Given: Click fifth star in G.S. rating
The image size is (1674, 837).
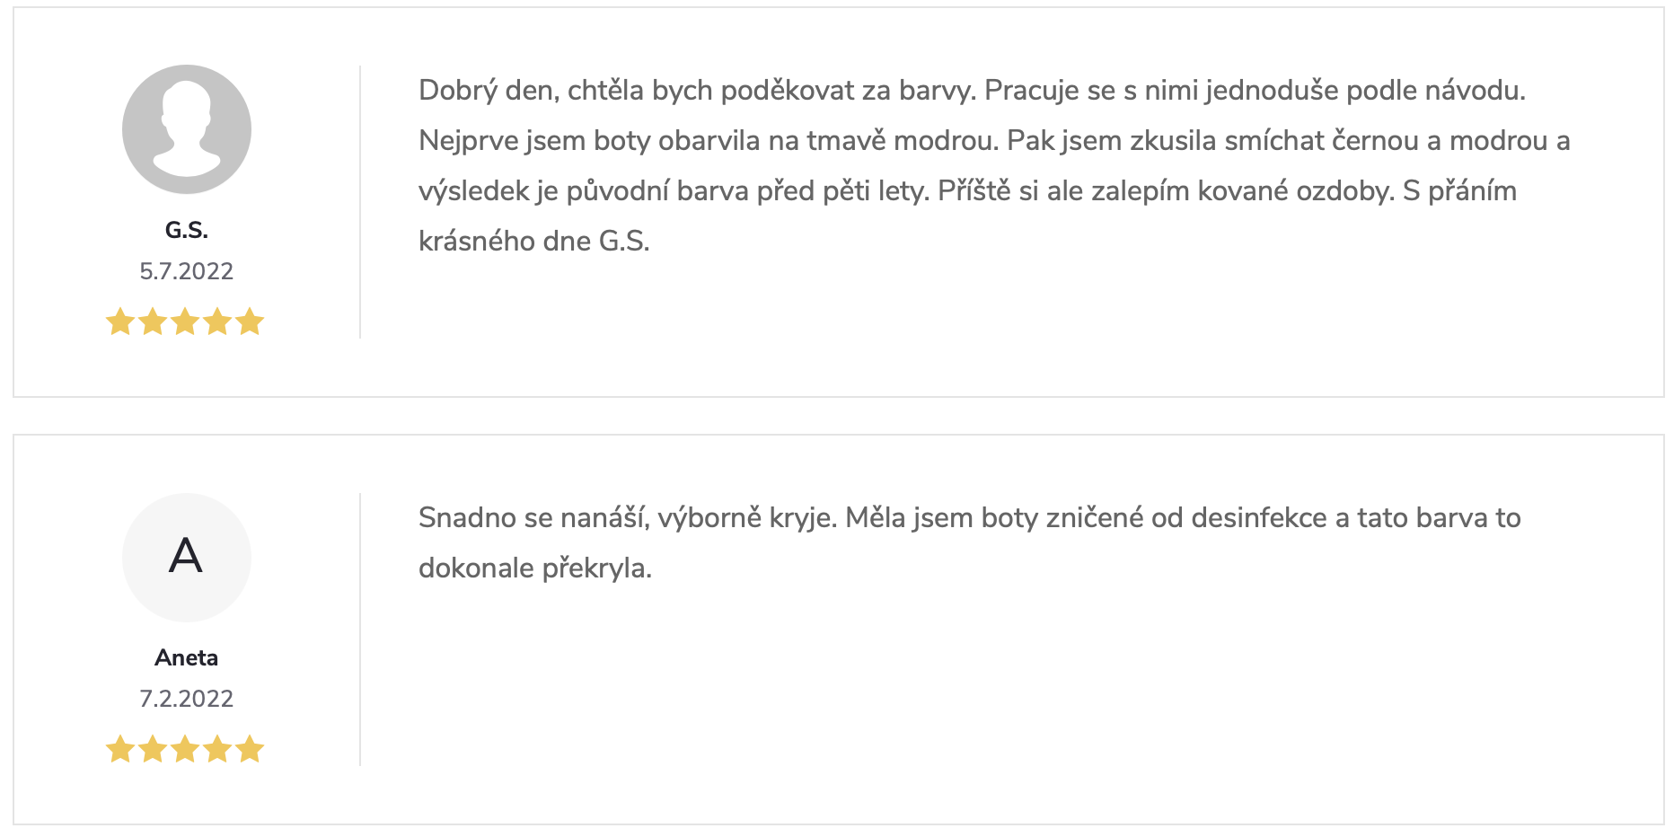Looking at the screenshot, I should click(x=250, y=322).
